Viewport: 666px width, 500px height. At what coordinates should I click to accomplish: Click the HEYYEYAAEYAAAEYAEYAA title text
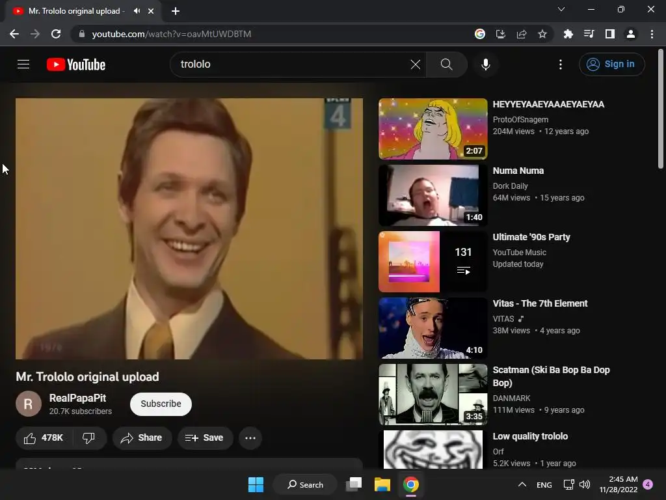point(548,105)
